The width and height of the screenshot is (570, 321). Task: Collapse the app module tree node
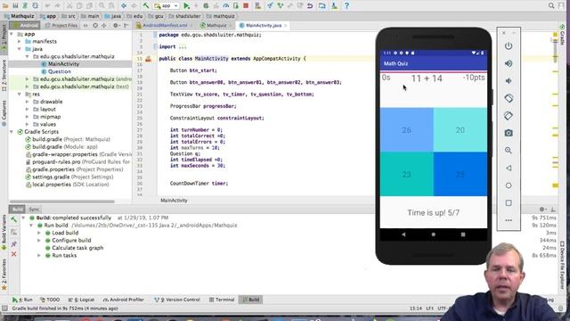tap(12, 34)
